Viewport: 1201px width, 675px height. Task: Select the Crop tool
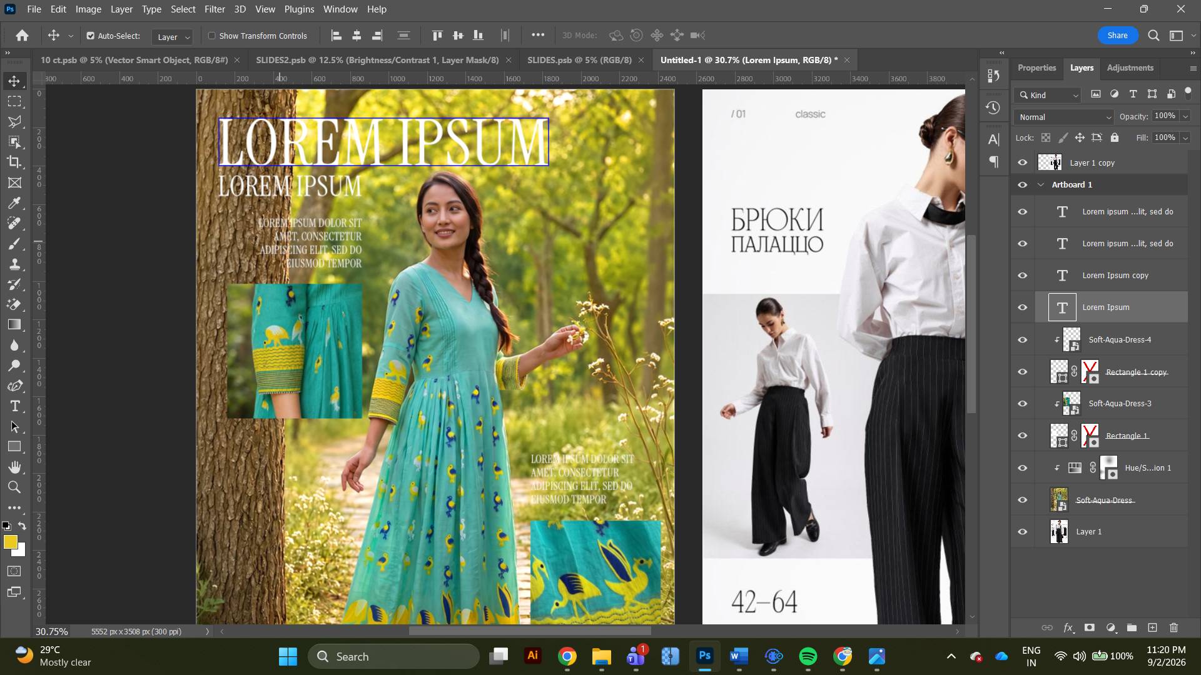click(x=14, y=162)
